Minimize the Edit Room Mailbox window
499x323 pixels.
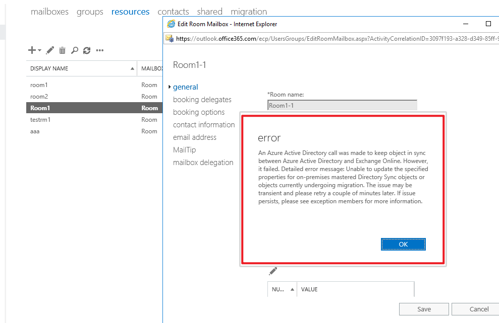click(x=466, y=24)
